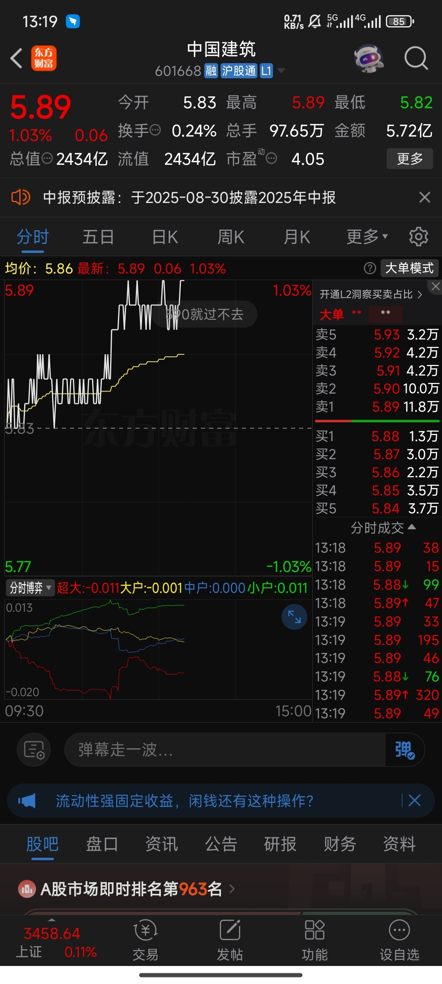The image size is (442, 984).
Task: Open 分时博弈 indicator dropdown
Action: [x=30, y=588]
